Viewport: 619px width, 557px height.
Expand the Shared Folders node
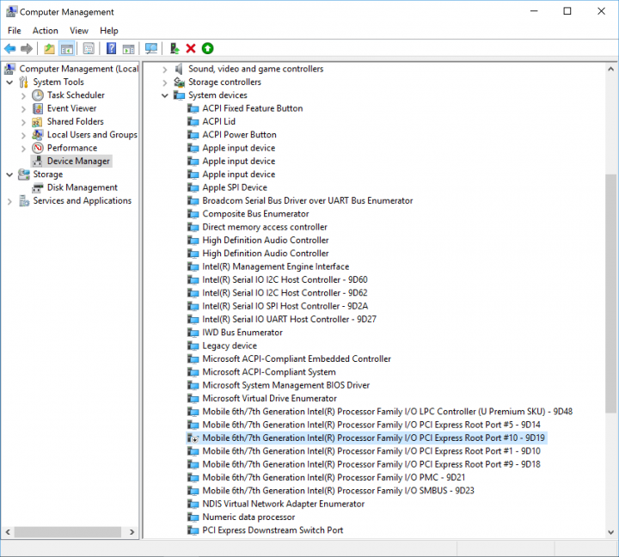click(x=24, y=122)
